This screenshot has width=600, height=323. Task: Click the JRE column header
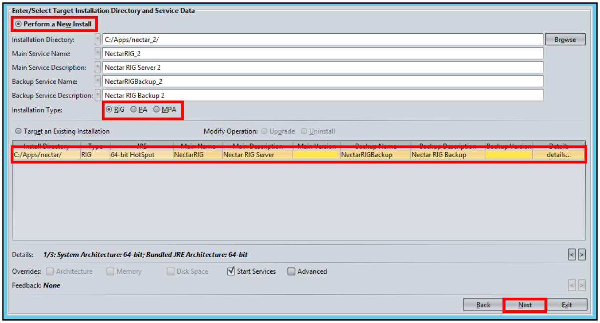point(141,146)
